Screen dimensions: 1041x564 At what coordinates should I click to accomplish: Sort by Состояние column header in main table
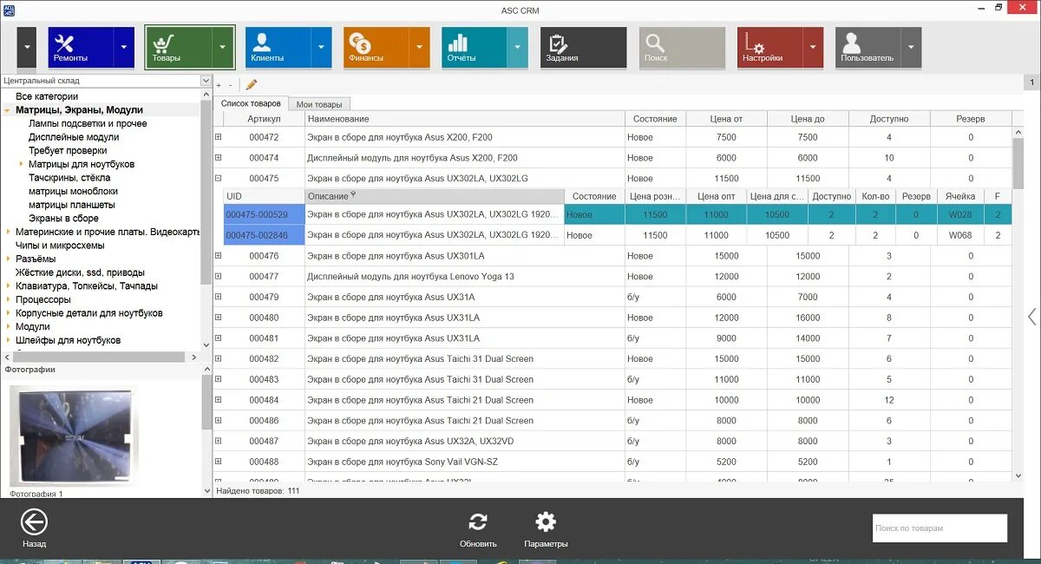(655, 119)
